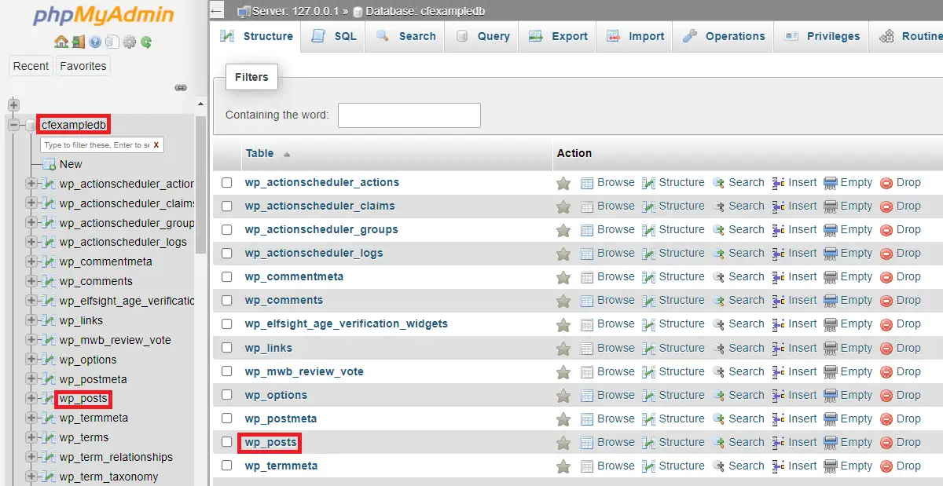Expand wp_commentmeta in navigation tree

31,261
